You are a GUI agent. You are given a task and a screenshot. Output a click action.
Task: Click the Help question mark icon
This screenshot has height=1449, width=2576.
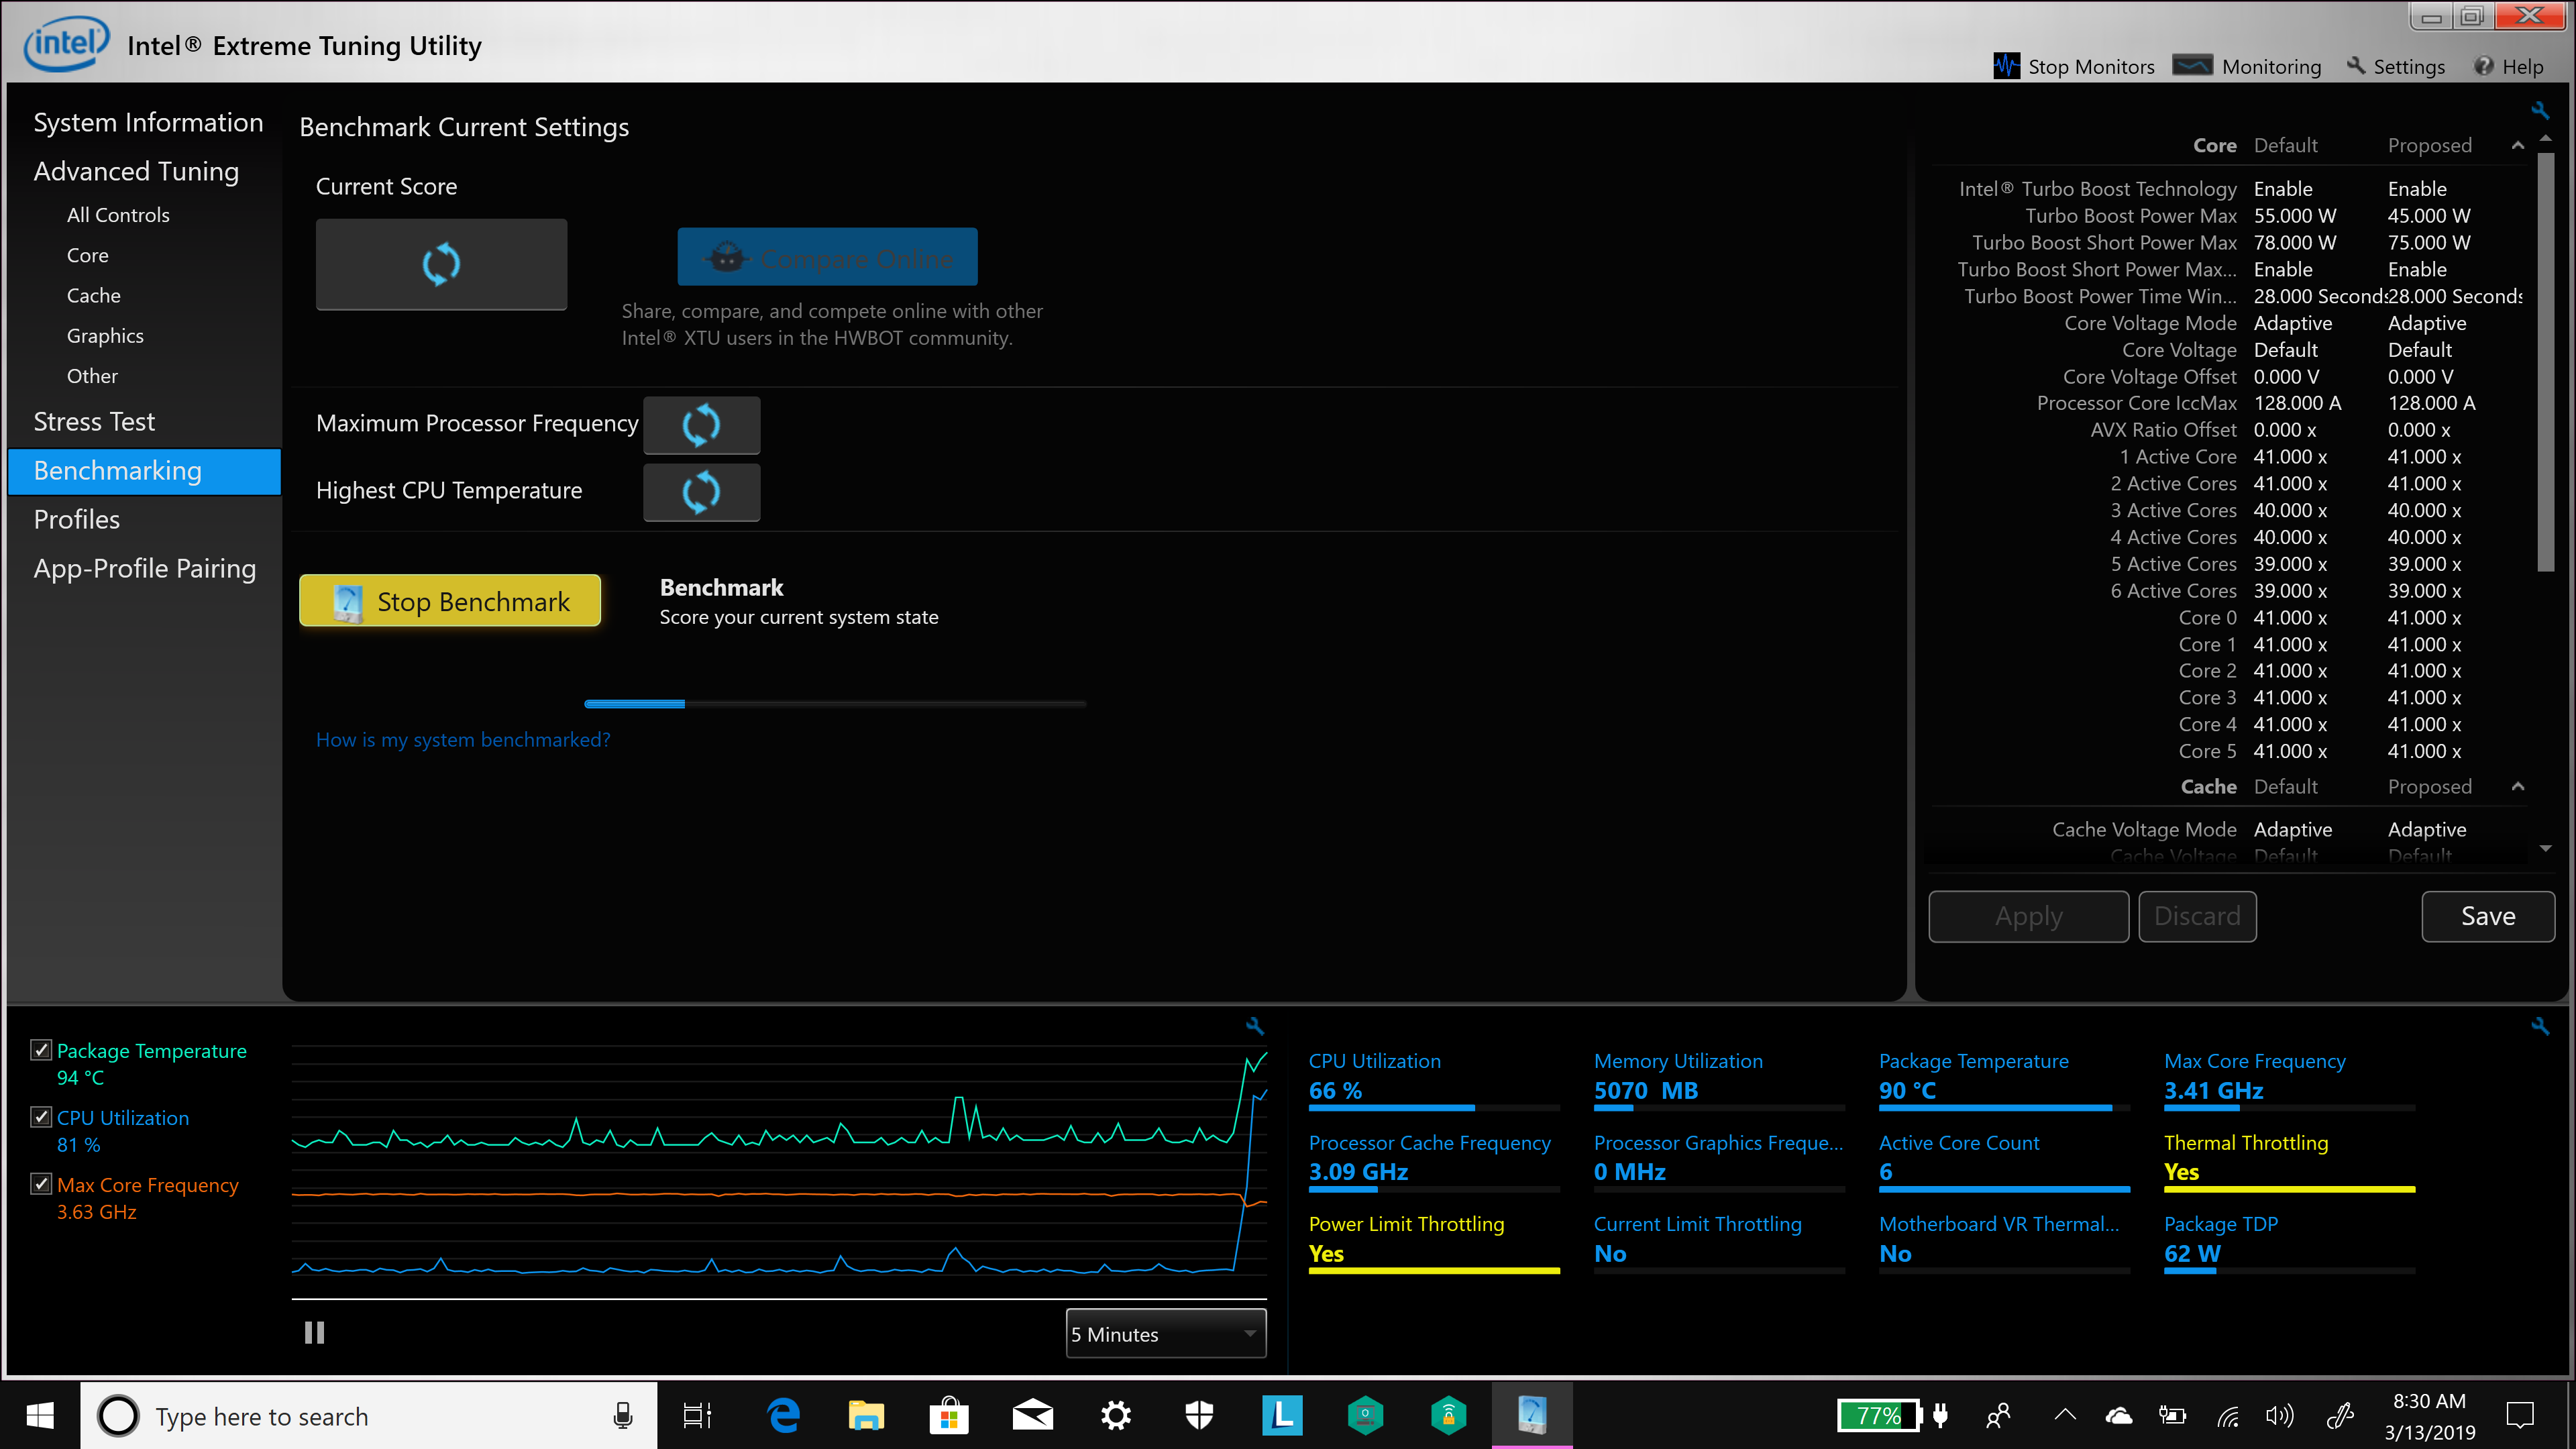point(2483,66)
